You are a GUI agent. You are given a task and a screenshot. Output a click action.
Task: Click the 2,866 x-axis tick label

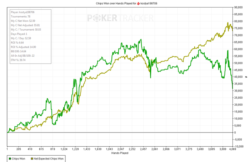[166, 149]
